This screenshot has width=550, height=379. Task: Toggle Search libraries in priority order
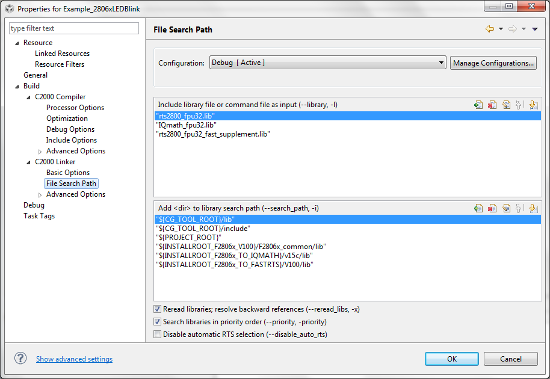pos(158,322)
